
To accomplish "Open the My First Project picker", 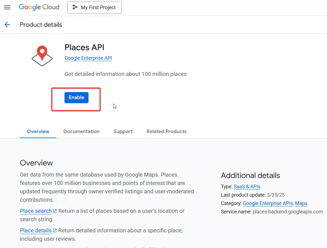I will [x=94, y=8].
